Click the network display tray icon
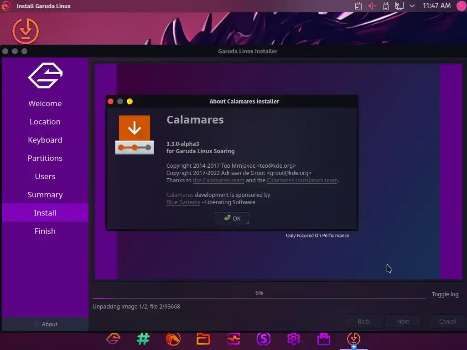The image size is (467, 350). pos(400,6)
